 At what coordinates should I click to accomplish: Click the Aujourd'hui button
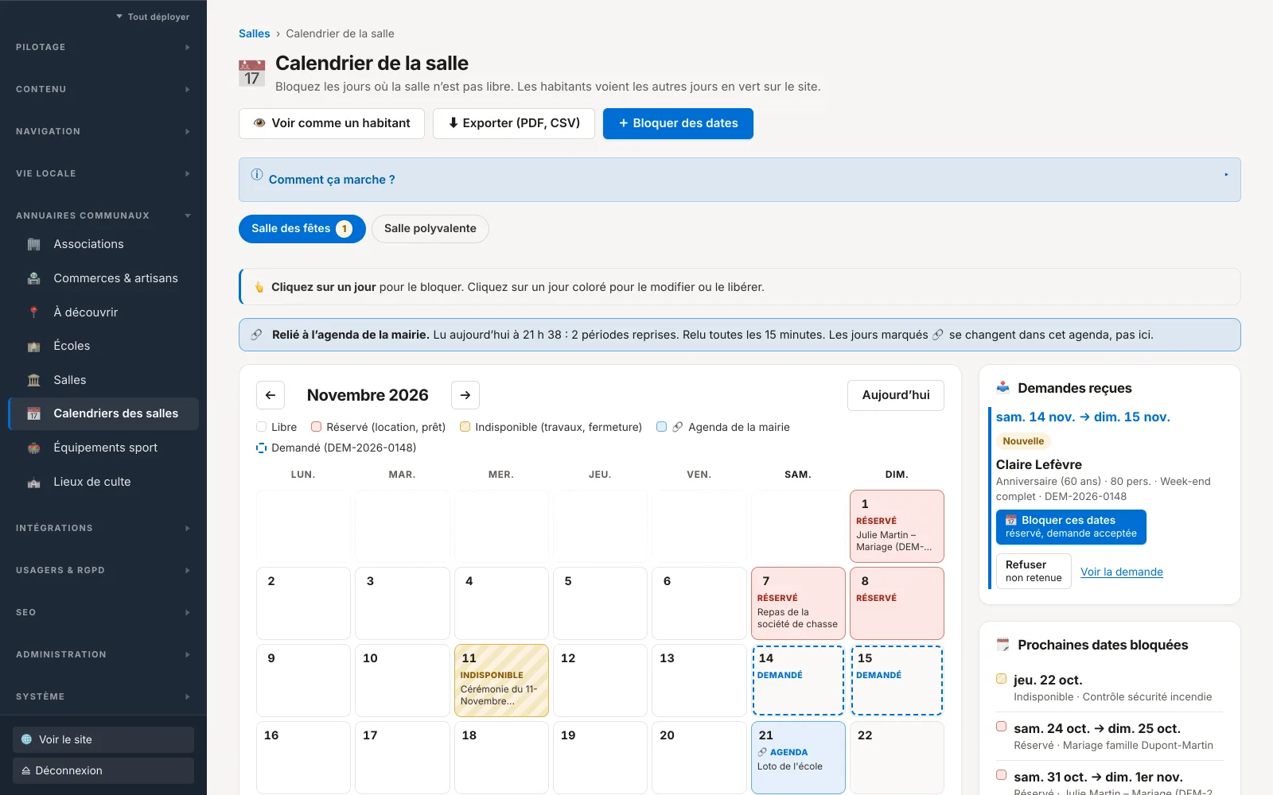pos(896,395)
